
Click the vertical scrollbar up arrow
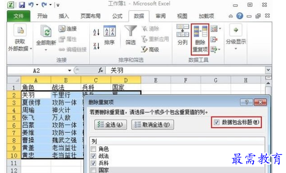click(268, 83)
